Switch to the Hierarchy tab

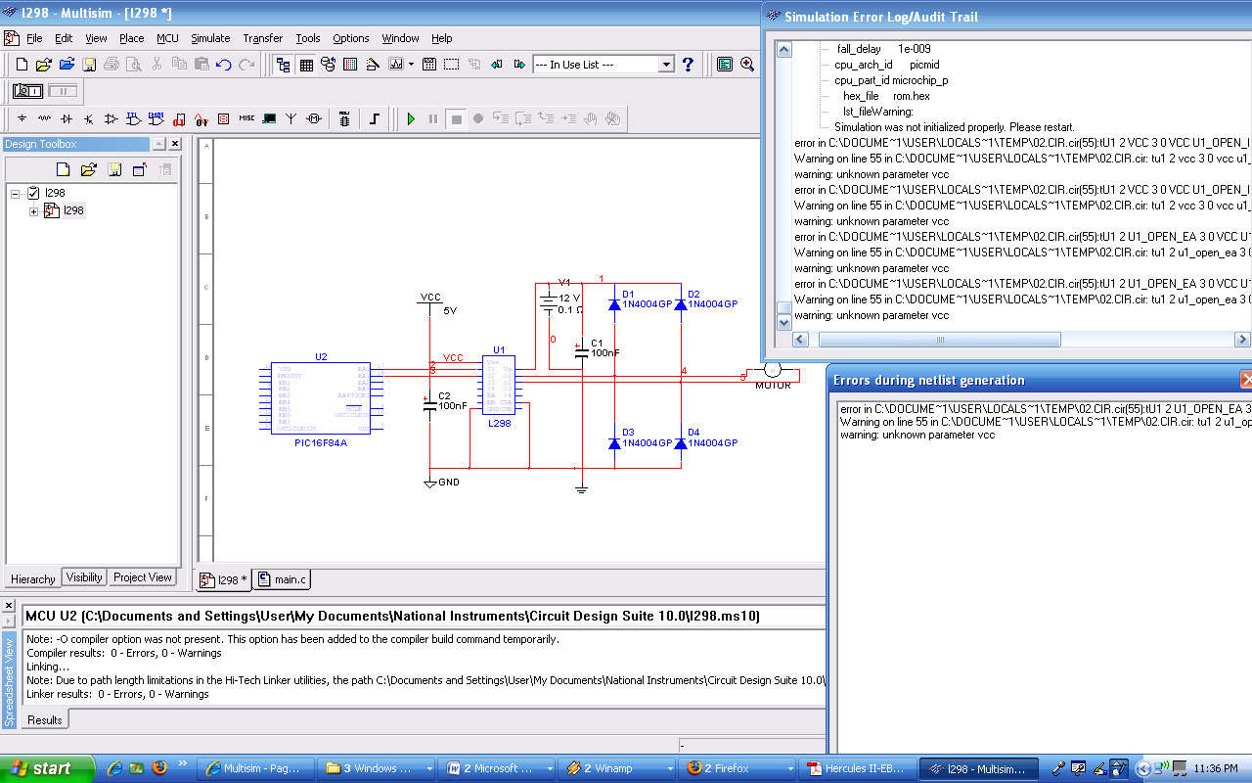point(32,578)
